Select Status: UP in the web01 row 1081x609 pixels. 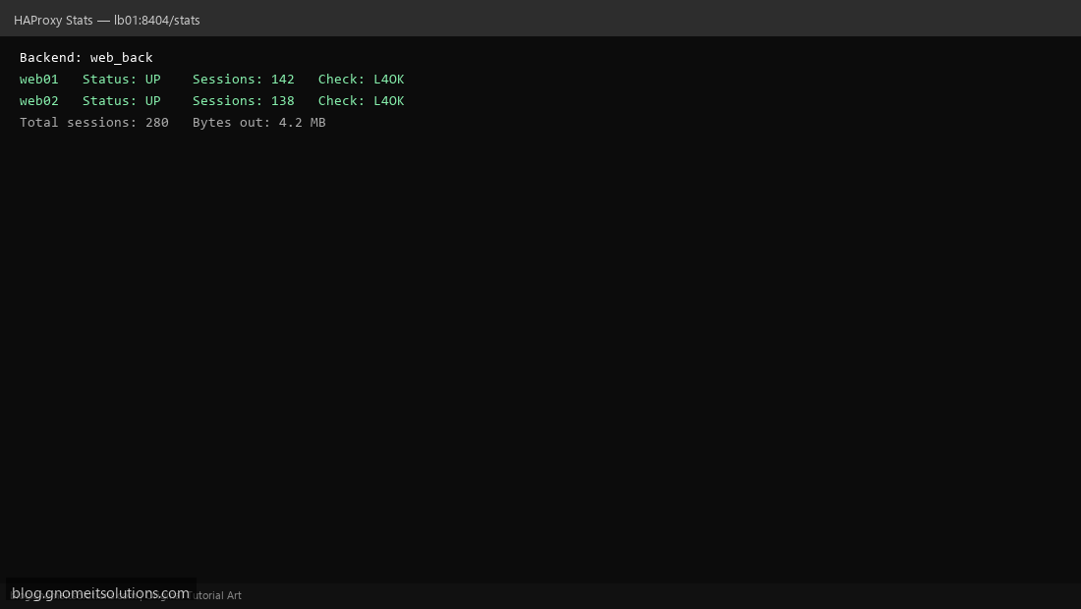coord(121,80)
